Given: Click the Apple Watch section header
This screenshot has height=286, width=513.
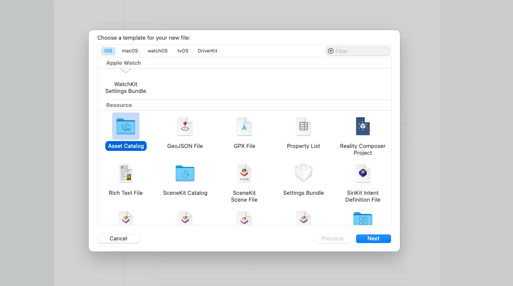Looking at the screenshot, I should click(x=124, y=63).
